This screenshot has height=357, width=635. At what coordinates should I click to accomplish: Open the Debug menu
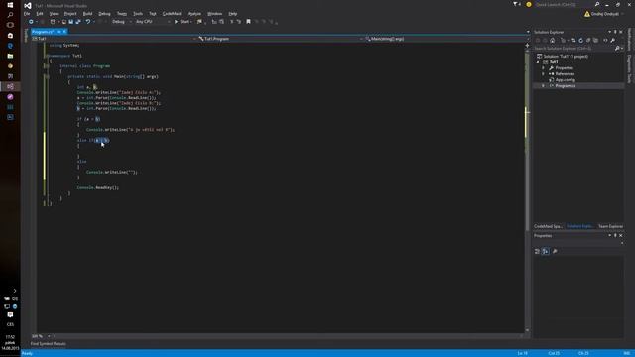pos(104,13)
